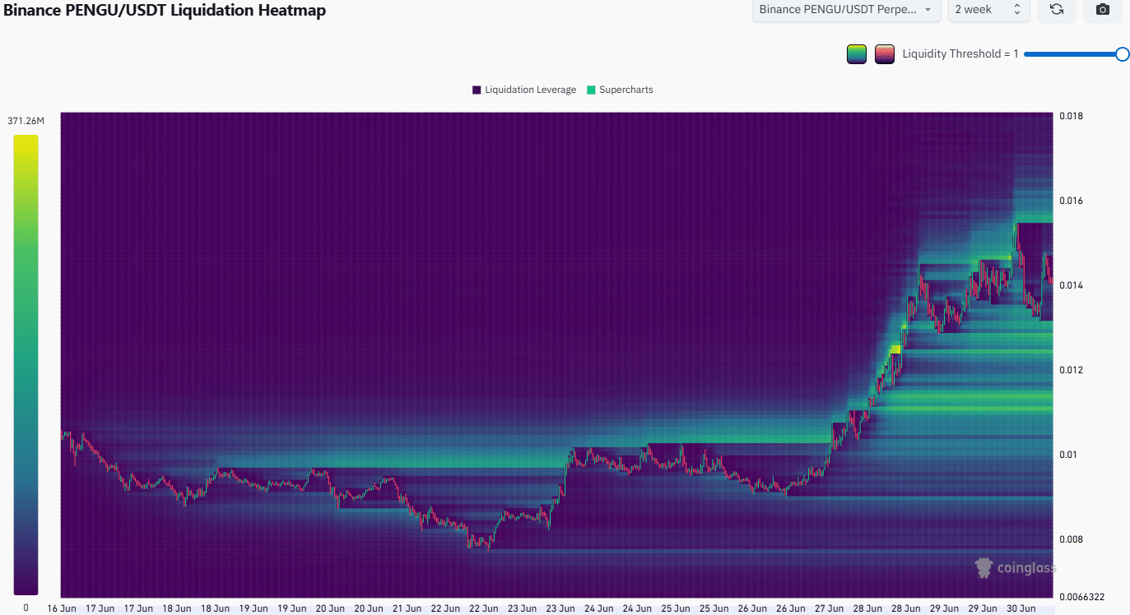
Task: Click the Binance PENGU/USDT Liquidation Heatmap title
Action: 165,10
